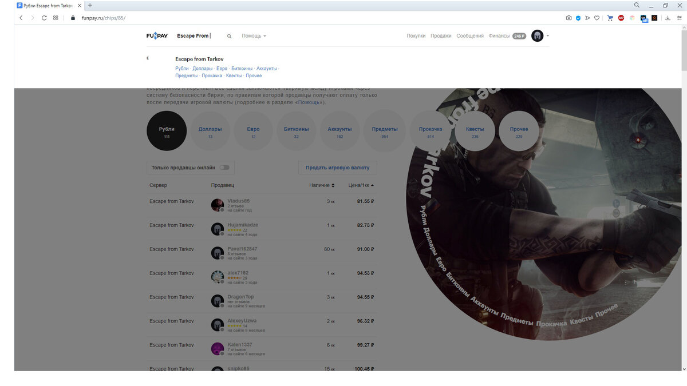Expand the arrow beside profile avatar
Screen dimensions: 687x386
[x=548, y=36]
